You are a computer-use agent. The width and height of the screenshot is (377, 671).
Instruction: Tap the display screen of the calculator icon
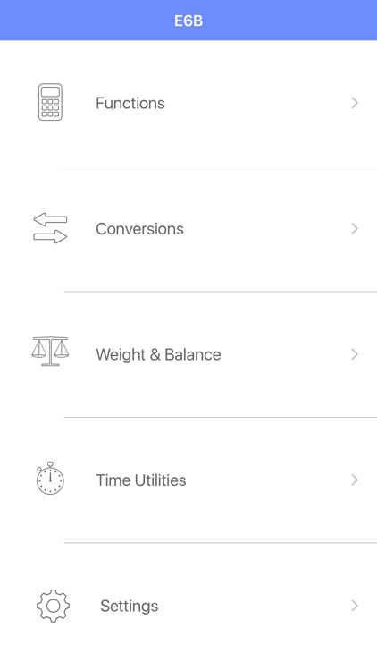(x=50, y=91)
